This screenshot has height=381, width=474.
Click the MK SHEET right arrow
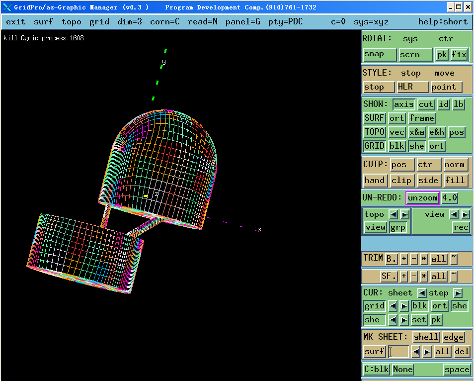click(427, 352)
